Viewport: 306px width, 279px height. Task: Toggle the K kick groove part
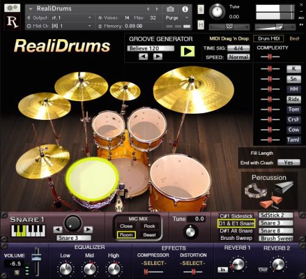(x=294, y=69)
